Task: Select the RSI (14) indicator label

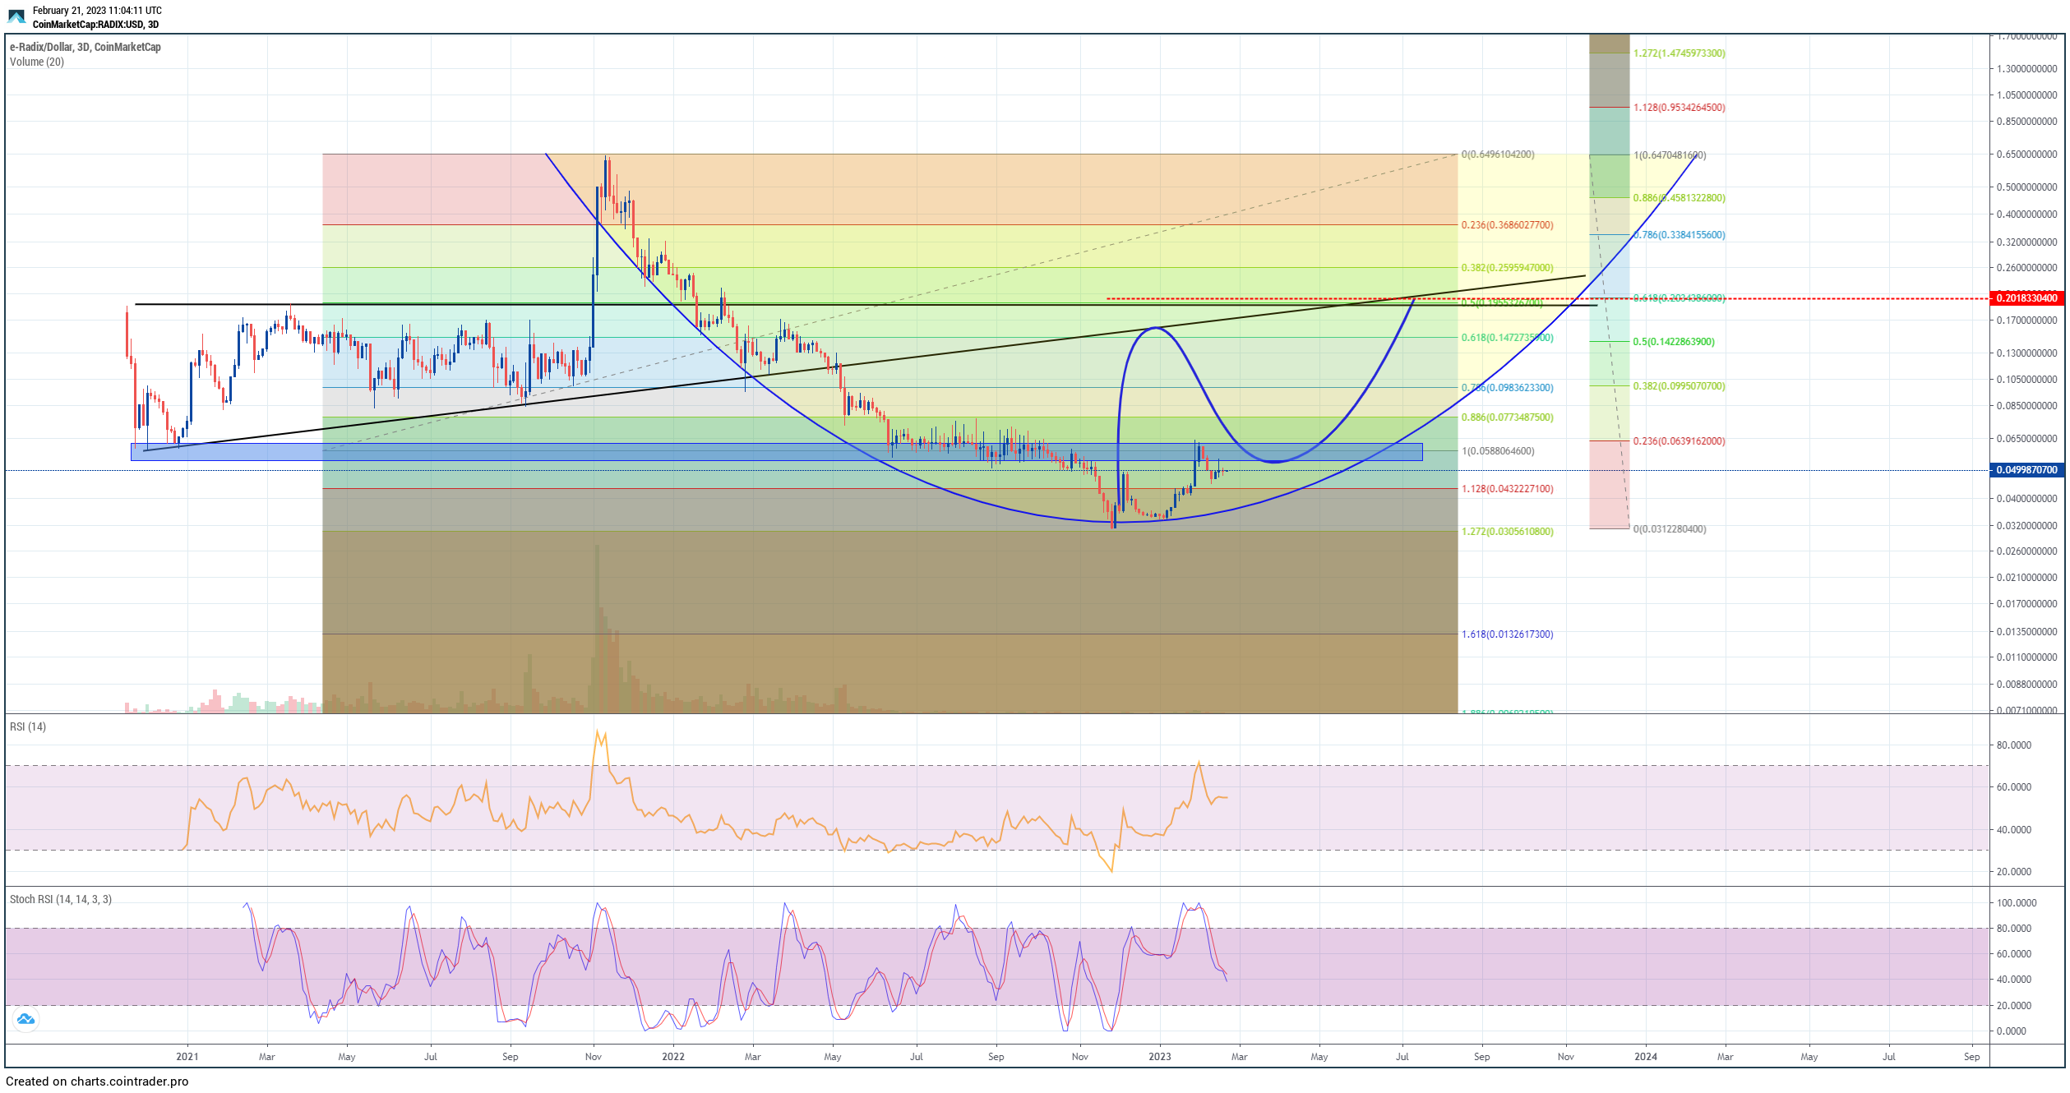Action: point(28,727)
